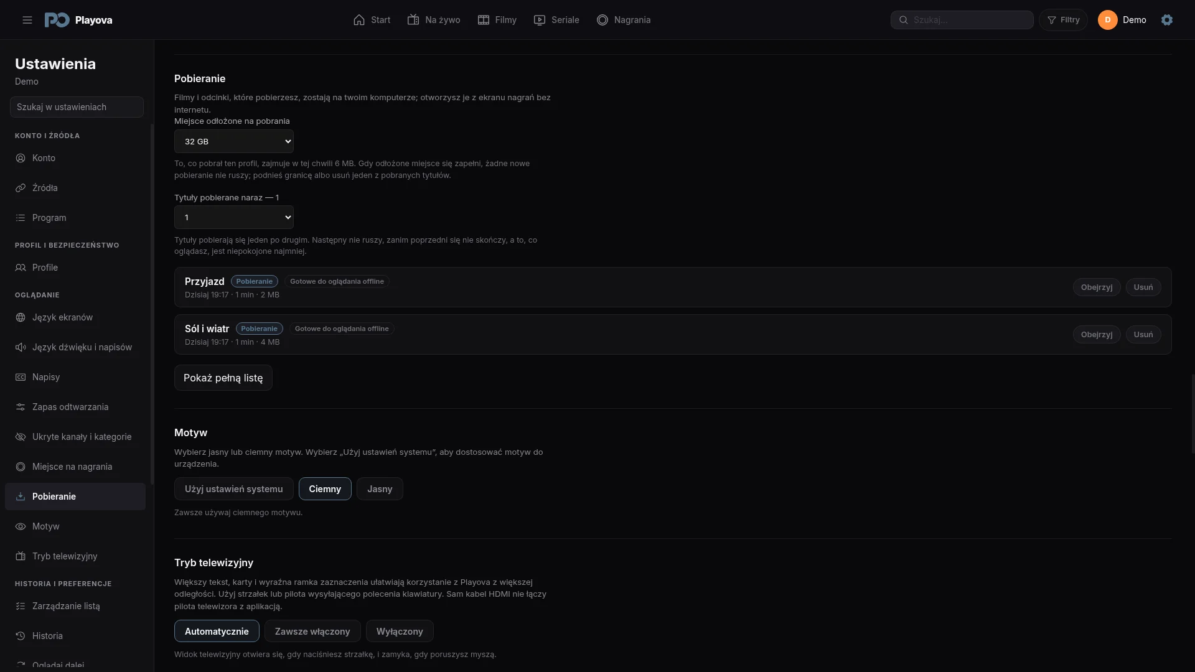1195x672 pixels.
Task: Click the Język ekranów globe icon
Action: click(21, 317)
